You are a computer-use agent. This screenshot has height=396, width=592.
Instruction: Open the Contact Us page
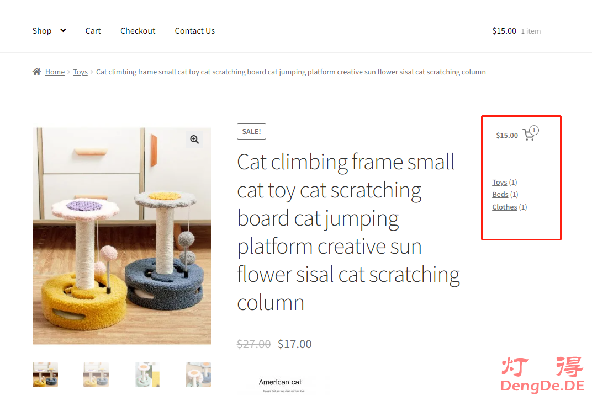(195, 31)
